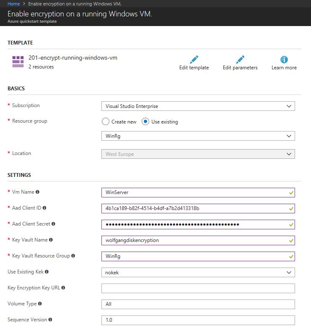
Task: Click the empty Key Encryption Key URL field
Action: (x=198, y=288)
